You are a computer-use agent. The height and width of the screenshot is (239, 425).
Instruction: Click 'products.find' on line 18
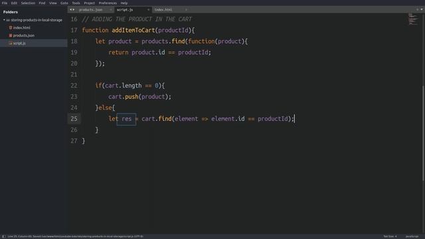(x=163, y=41)
